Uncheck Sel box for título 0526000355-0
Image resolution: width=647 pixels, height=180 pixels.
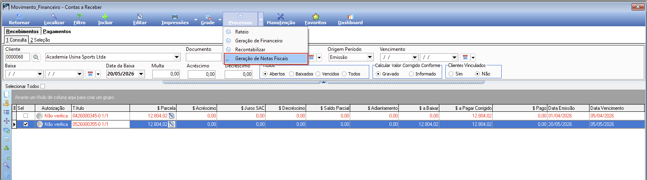click(x=26, y=124)
